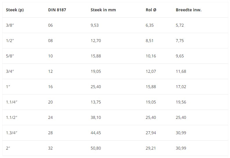Click inner width 17,02 value

tap(181, 87)
